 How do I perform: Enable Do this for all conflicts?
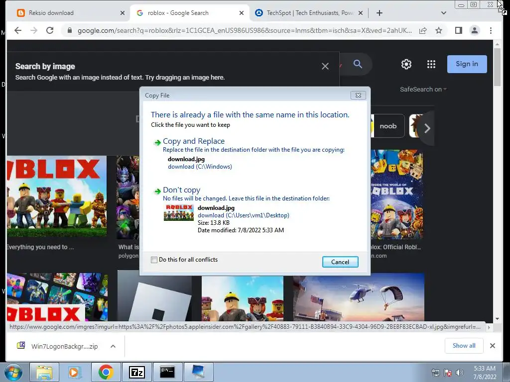pyautogui.click(x=154, y=260)
